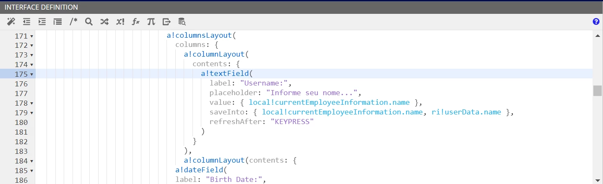Collapse code fold at line 185
This screenshot has width=603, height=184.
pyautogui.click(x=31, y=171)
